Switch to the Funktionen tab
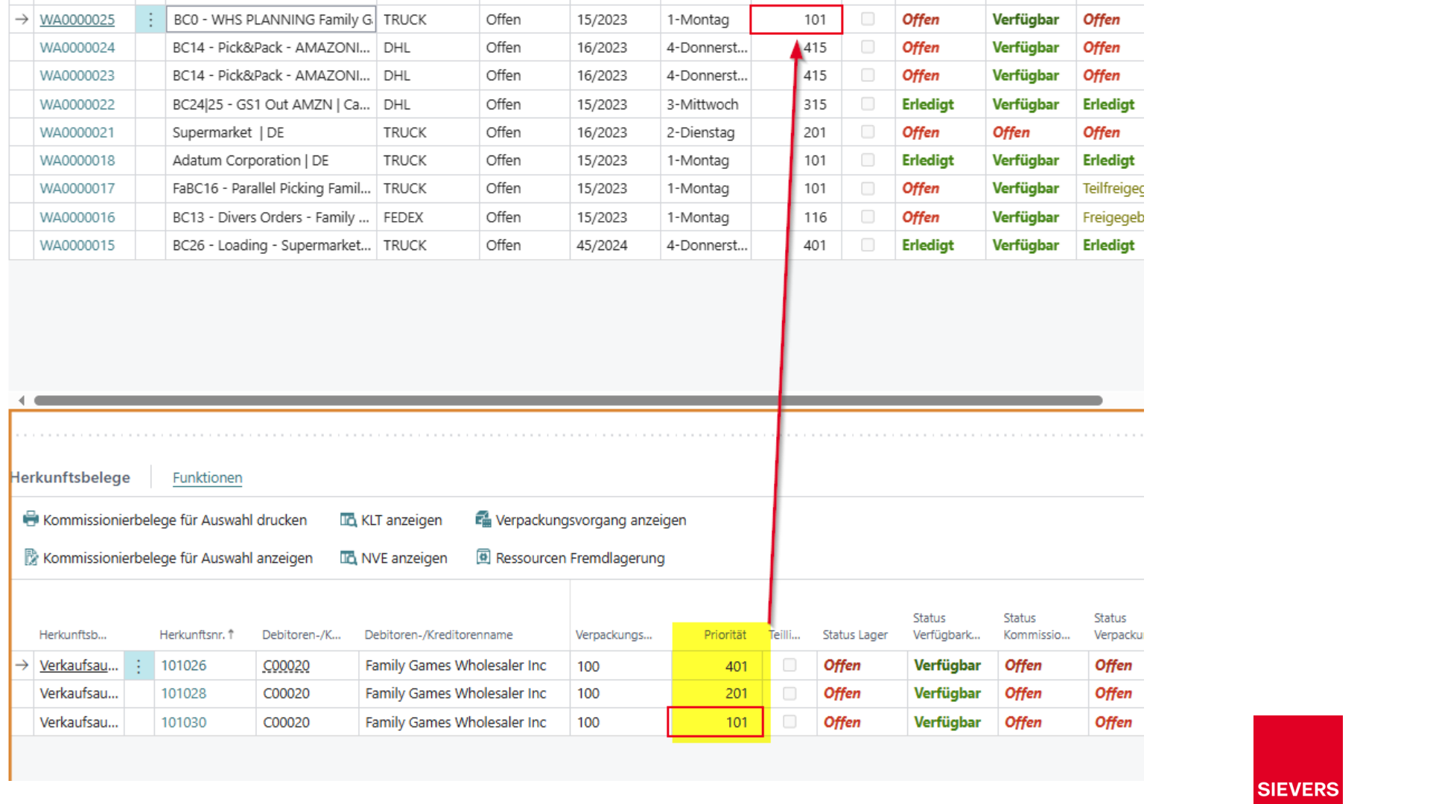 [207, 477]
